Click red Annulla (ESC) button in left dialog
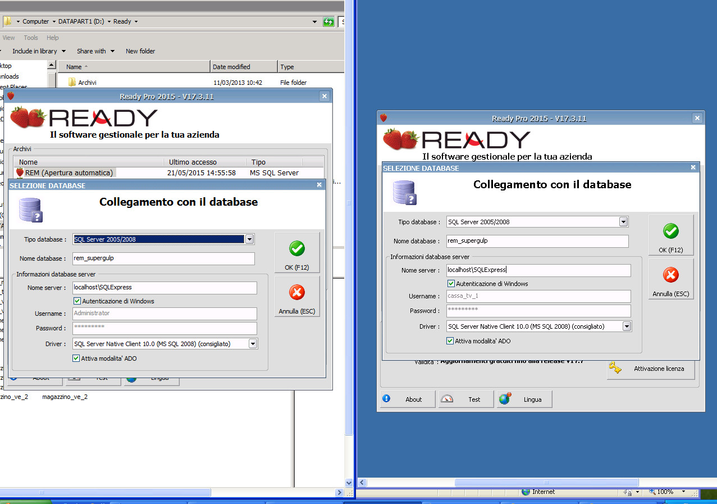 pos(297,297)
